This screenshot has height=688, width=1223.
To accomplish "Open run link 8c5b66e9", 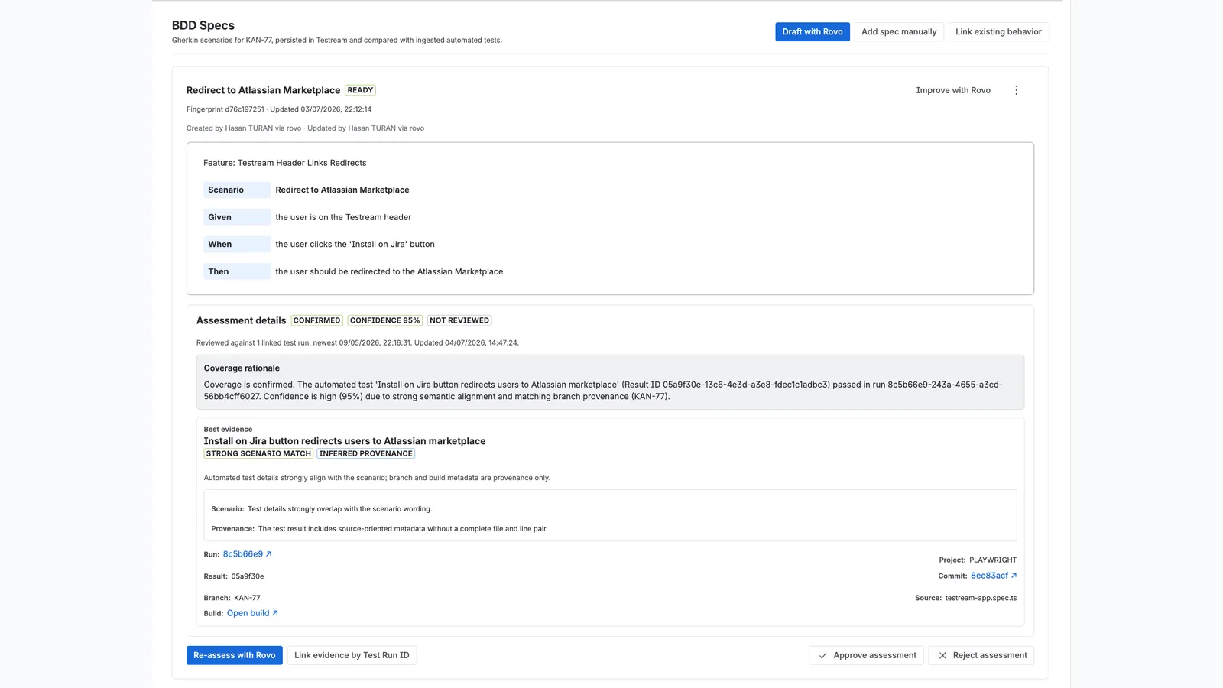I will tap(247, 554).
